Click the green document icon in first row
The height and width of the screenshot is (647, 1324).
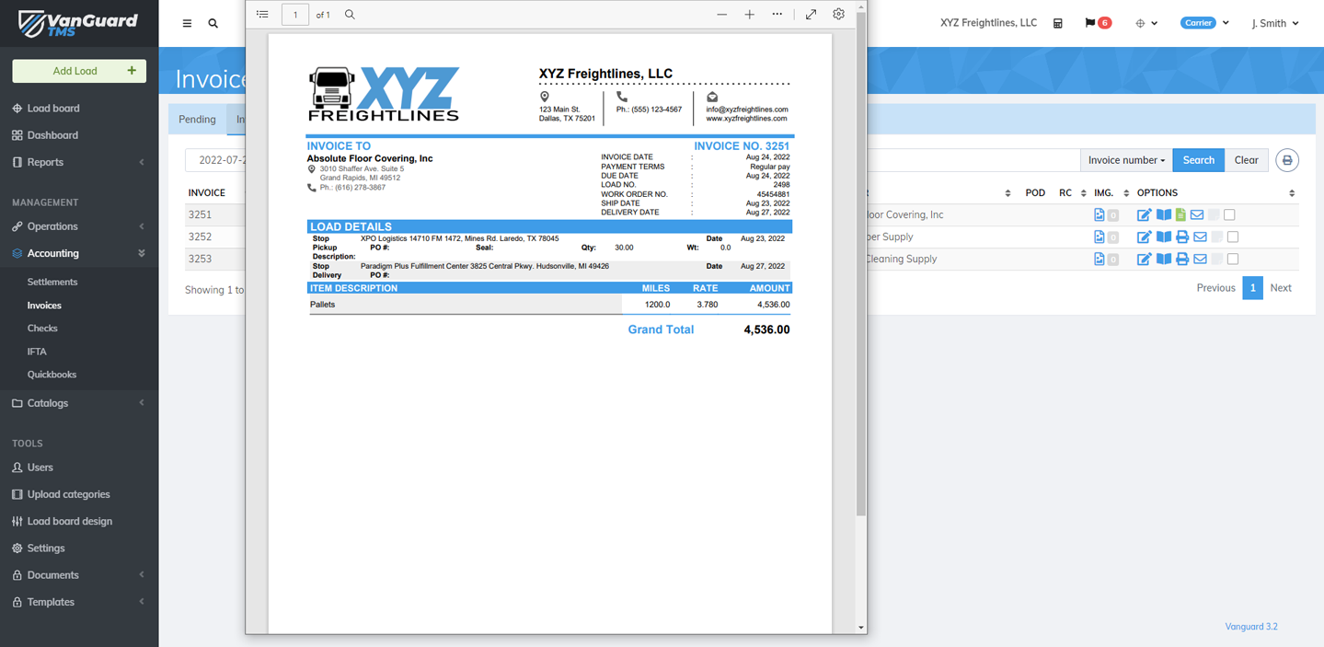click(x=1180, y=215)
